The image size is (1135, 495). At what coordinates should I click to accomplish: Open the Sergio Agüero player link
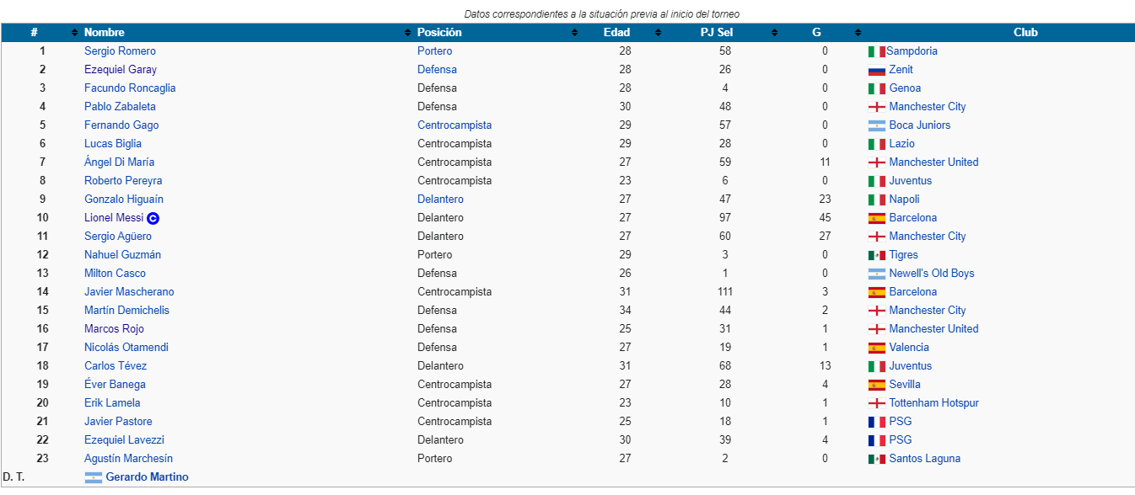pos(118,237)
